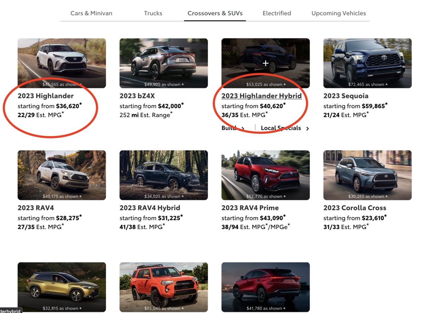
Task: Click the 36/35 Est. MPG text
Action: click(x=245, y=115)
